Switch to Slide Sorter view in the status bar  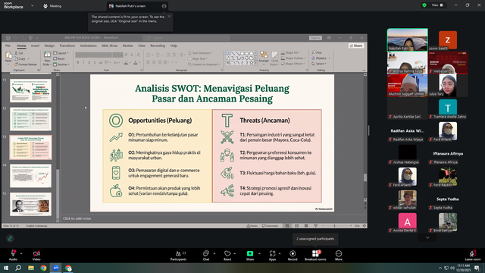(296, 226)
